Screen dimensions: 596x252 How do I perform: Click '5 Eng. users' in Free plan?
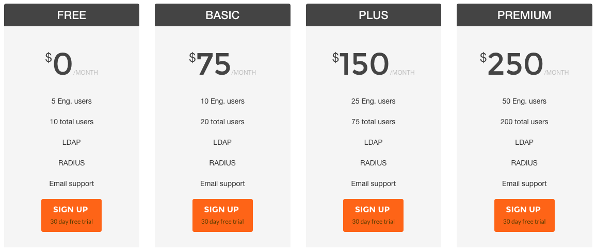click(71, 102)
